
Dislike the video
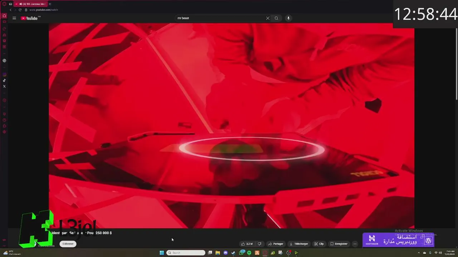point(259,244)
